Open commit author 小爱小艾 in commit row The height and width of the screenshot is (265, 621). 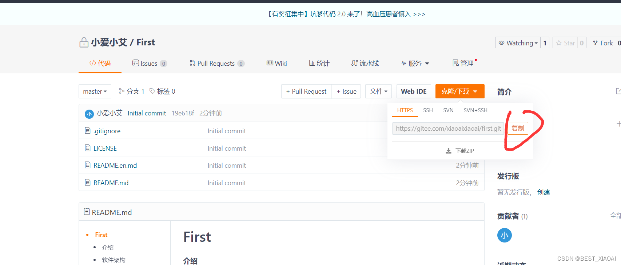(x=110, y=113)
